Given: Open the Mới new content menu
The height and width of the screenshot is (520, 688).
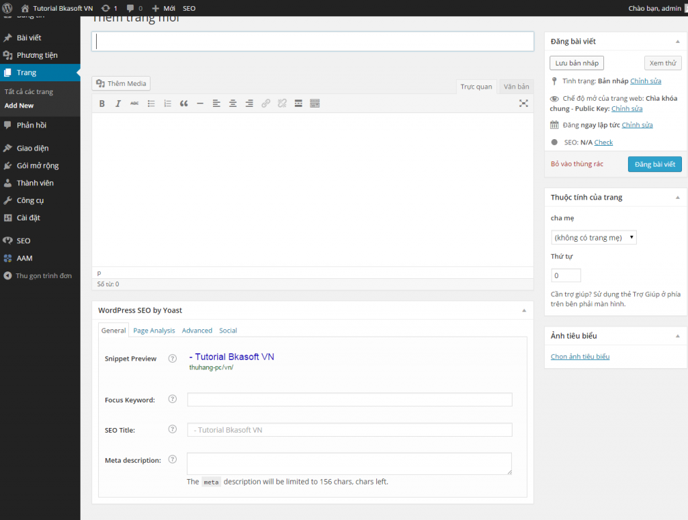Looking at the screenshot, I should [163, 8].
